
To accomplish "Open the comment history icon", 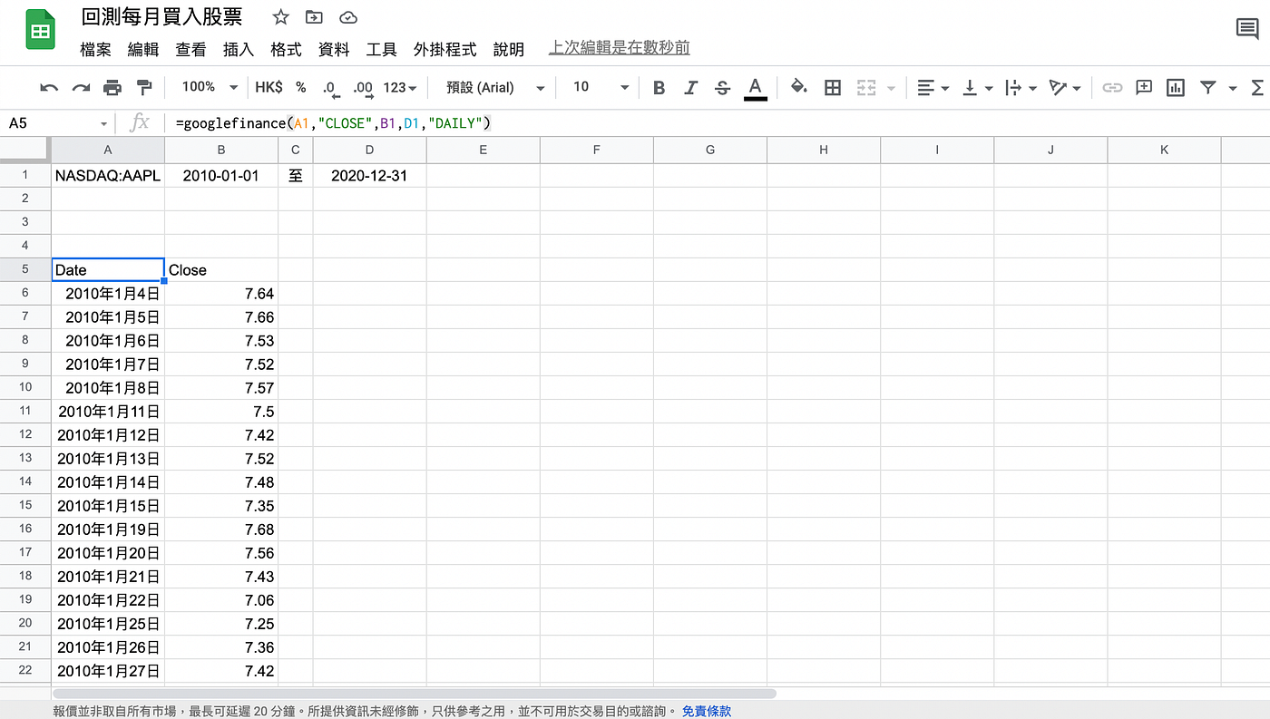I will (1247, 29).
